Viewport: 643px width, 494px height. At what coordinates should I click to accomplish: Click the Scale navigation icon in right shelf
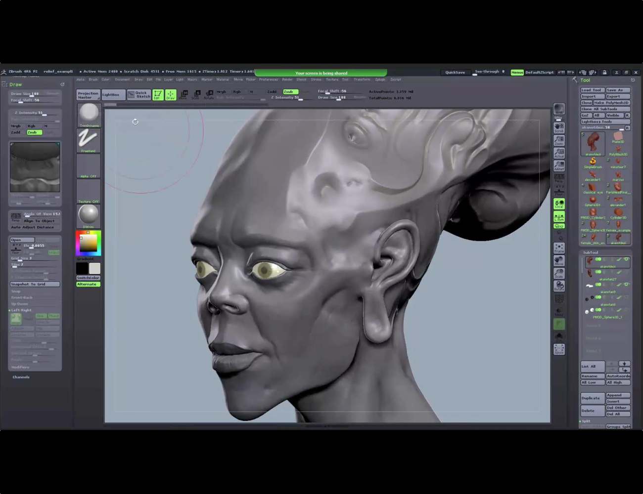[x=559, y=273]
